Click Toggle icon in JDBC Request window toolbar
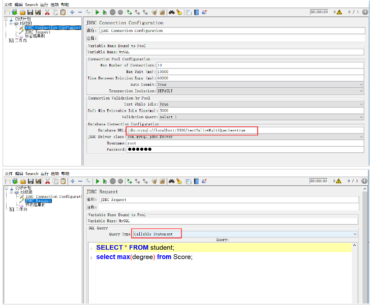 pyautogui.click(x=88, y=181)
